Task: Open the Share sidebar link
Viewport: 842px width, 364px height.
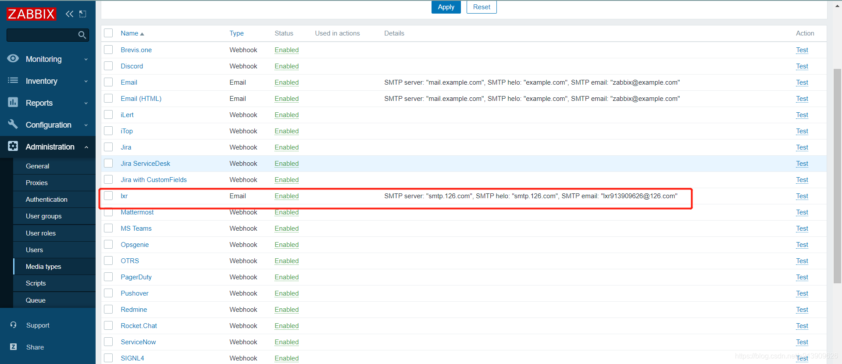Action: 35,347
